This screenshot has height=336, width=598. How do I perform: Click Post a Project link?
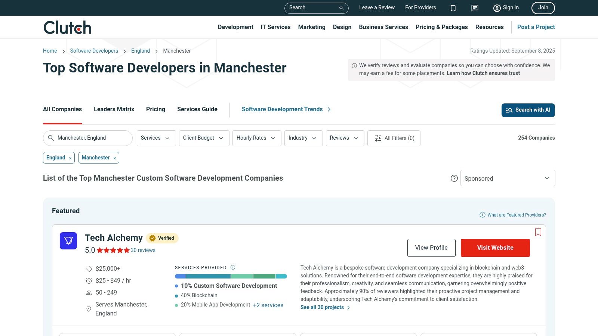pos(536,27)
